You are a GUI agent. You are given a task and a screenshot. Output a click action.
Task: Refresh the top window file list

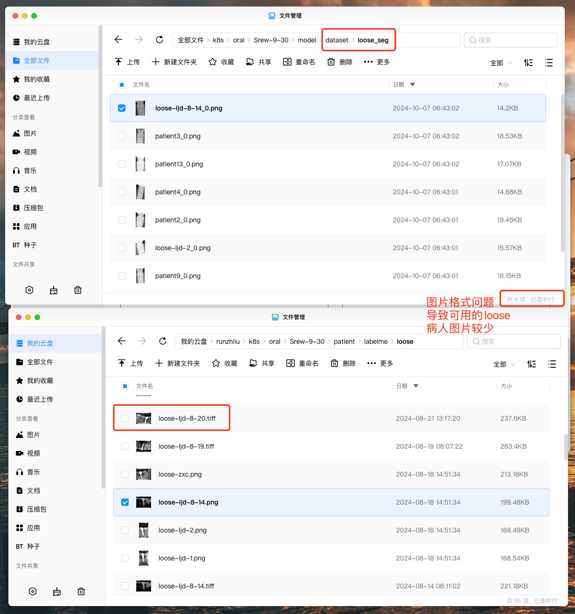(x=159, y=40)
